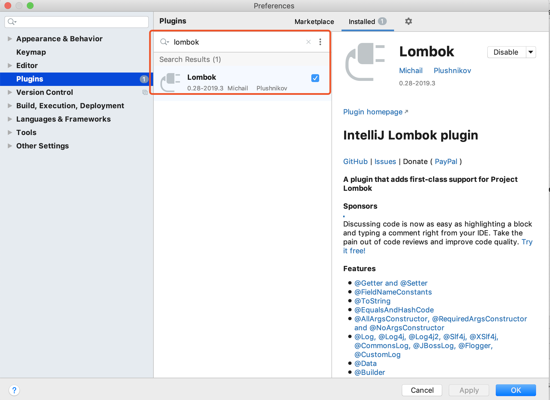Viewport: 550px width, 400px height.
Task: Click the Lombok plugin icon in results
Action: [x=170, y=82]
